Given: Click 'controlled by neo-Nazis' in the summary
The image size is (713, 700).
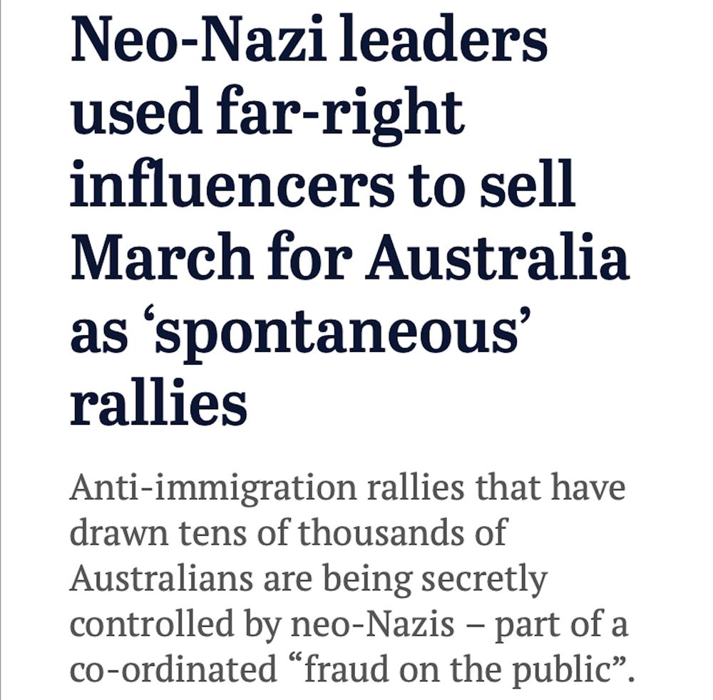Looking at the screenshot, I should point(262,625).
